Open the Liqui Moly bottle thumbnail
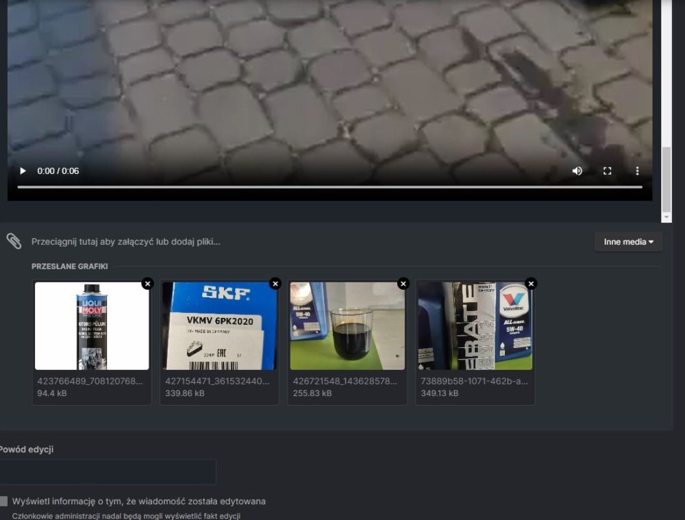 click(92, 326)
